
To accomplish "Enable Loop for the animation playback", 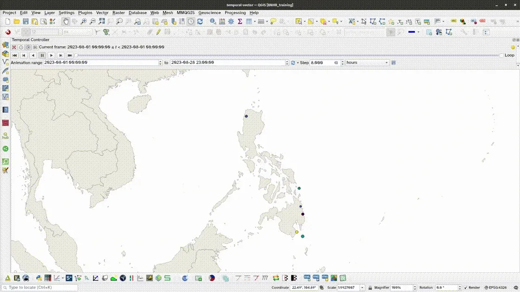I will click(x=502, y=55).
